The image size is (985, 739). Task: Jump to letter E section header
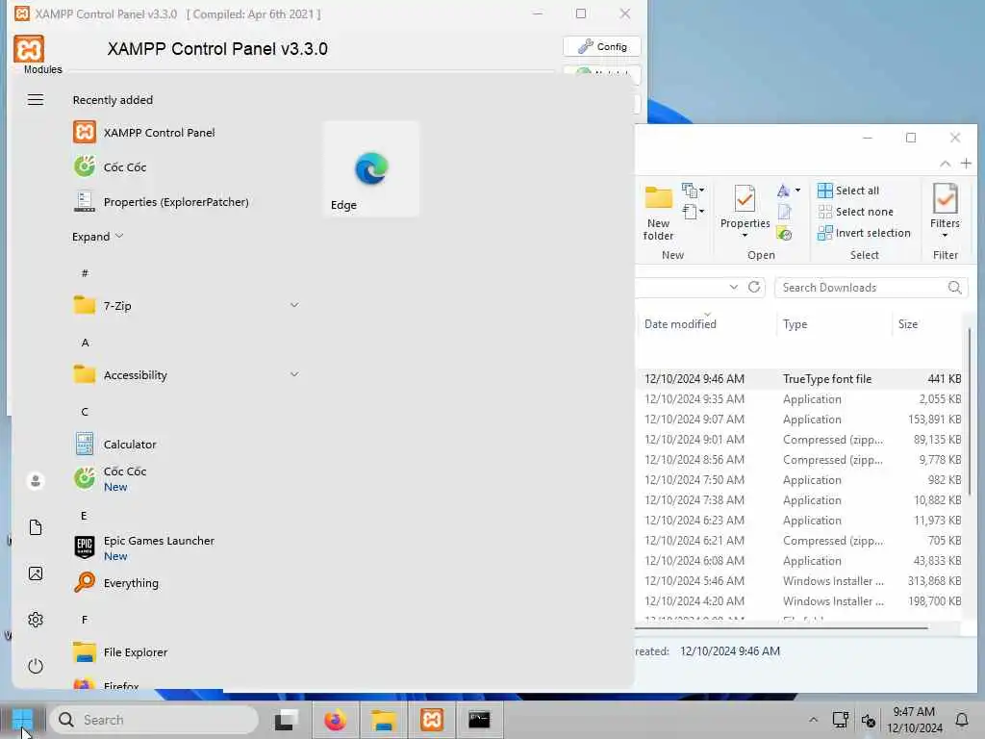[x=85, y=516]
